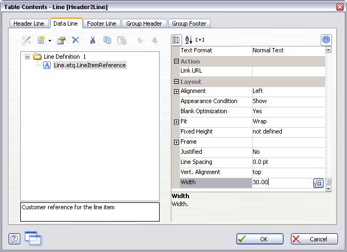This screenshot has width=347, height=252.
Task: Select the Justified property name
Action: 216,152
